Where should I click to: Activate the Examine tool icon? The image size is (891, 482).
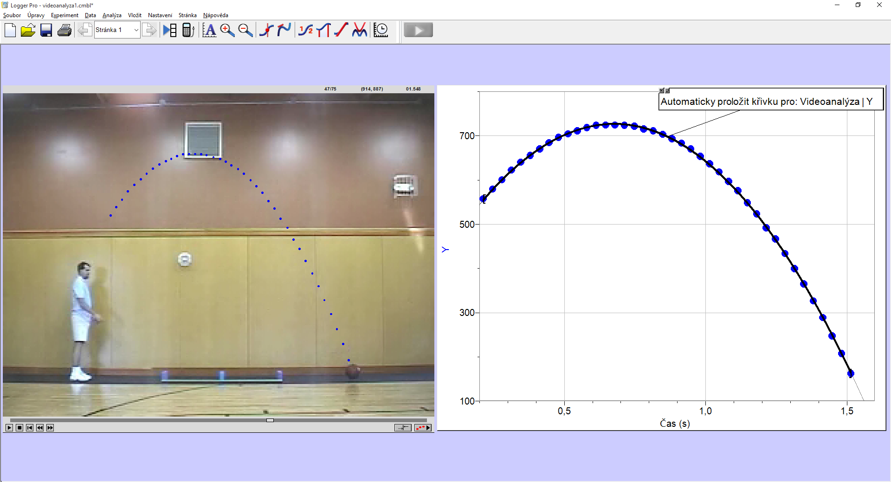pyautogui.click(x=266, y=30)
